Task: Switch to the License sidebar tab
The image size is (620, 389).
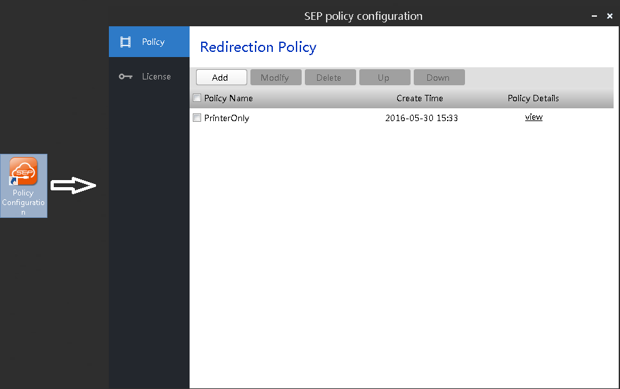Action: 149,76
